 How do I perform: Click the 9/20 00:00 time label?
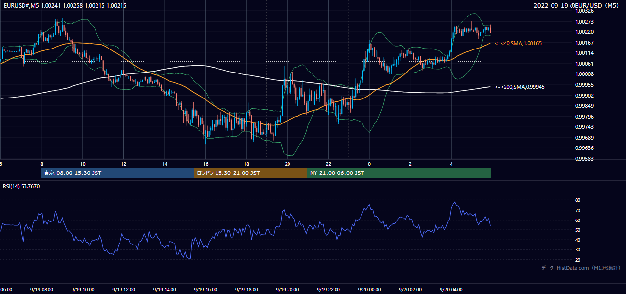click(369, 290)
